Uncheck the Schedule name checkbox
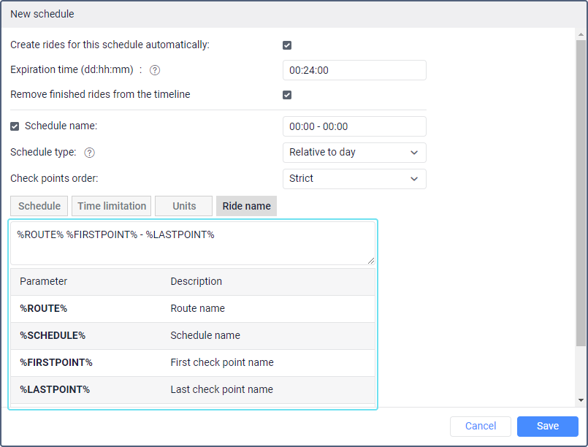Image resolution: width=588 pixels, height=447 pixels. click(x=15, y=126)
